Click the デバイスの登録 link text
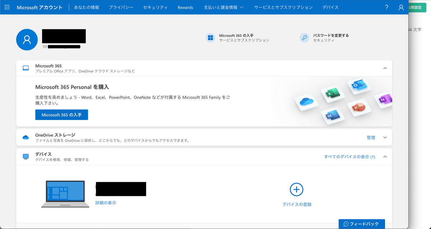This screenshot has height=229, width=431. point(297,204)
